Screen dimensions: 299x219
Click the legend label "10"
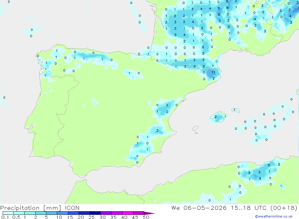tap(59, 217)
